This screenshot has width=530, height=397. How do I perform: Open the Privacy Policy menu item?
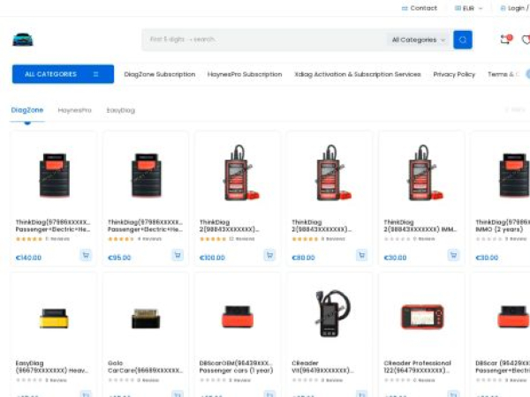coord(454,74)
